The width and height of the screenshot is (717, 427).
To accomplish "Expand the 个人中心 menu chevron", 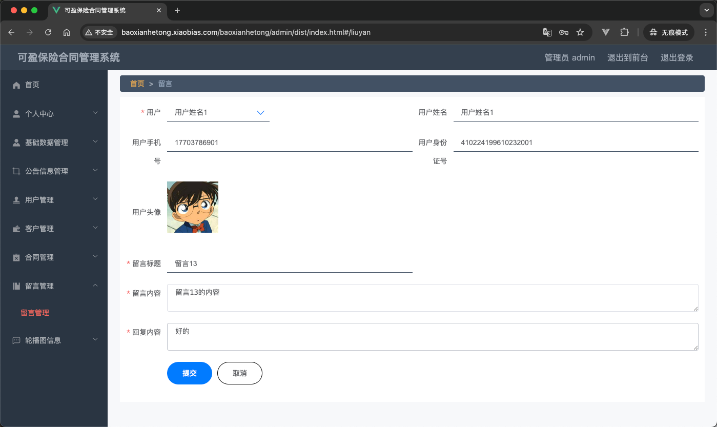I will tap(95, 113).
